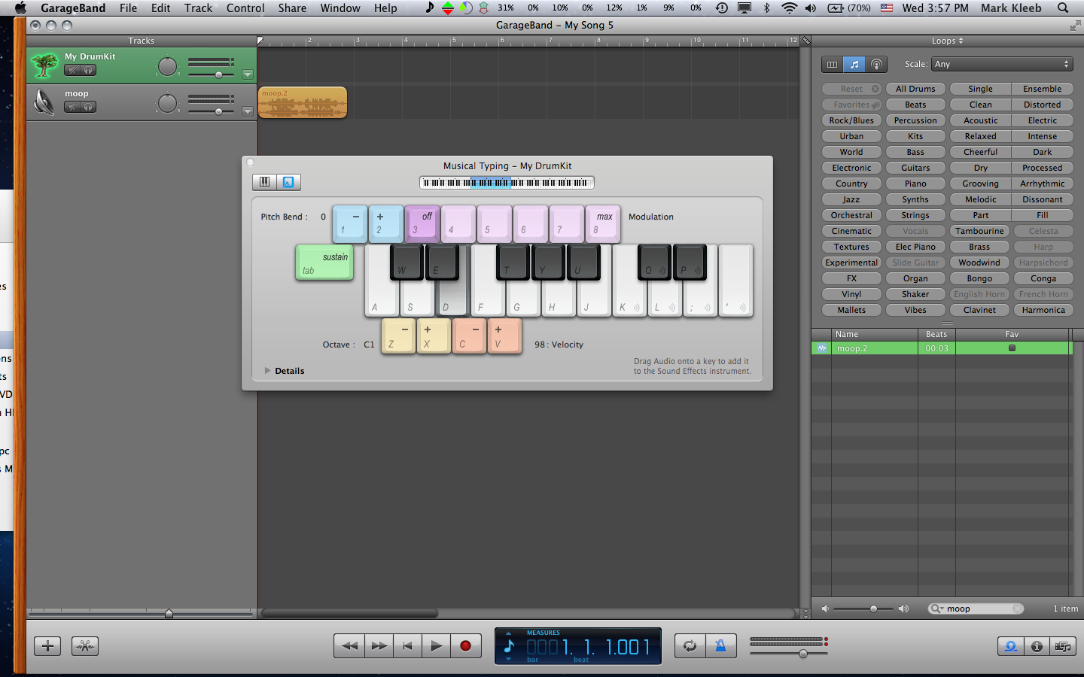The width and height of the screenshot is (1084, 677).
Task: Click the My DrumKit tree instrument icon
Action: click(x=44, y=65)
